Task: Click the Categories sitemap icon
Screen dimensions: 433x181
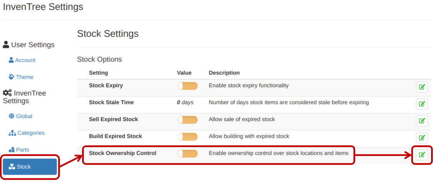Action: pyautogui.click(x=12, y=133)
